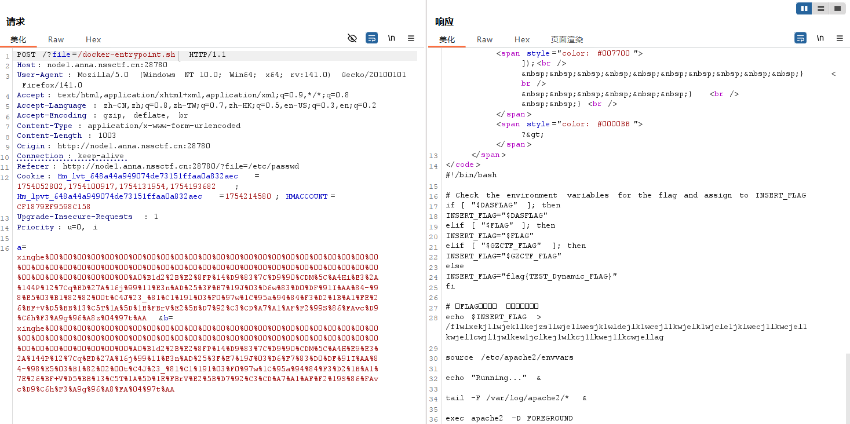Open the request panel hamburger menu
This screenshot has height=424, width=850.
pyautogui.click(x=411, y=38)
